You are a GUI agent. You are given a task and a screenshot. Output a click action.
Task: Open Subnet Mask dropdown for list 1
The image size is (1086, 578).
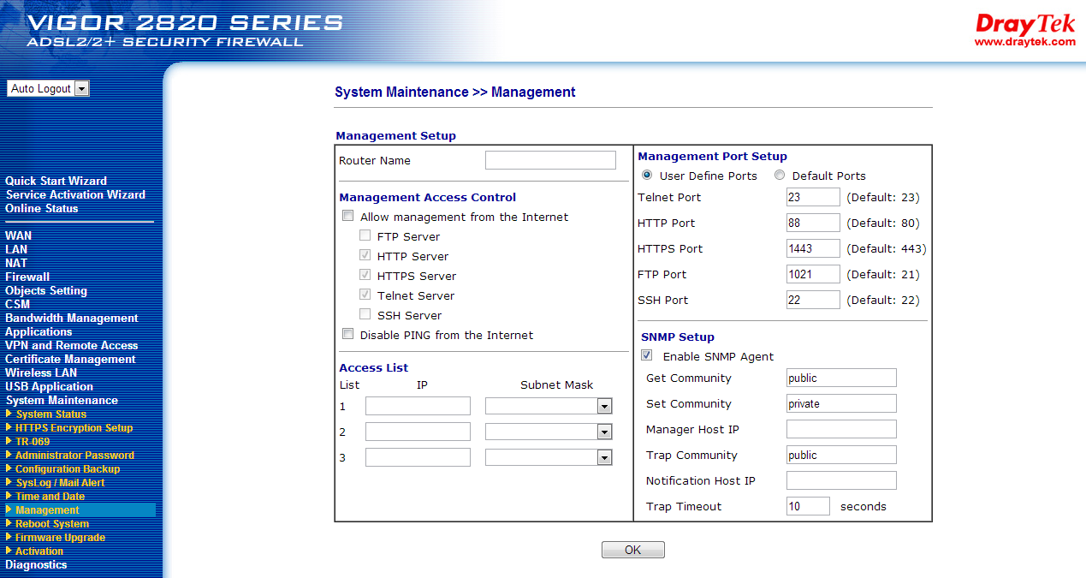pyautogui.click(x=549, y=406)
